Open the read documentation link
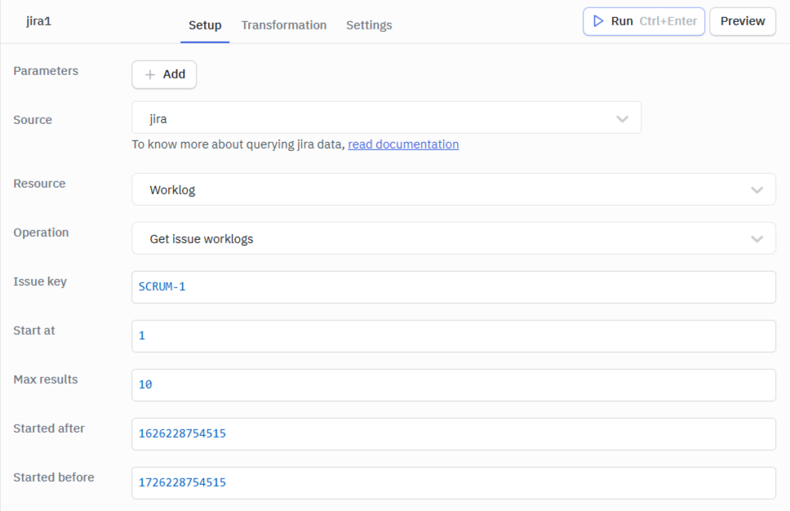Screen dimensions: 790x511 point(403,144)
